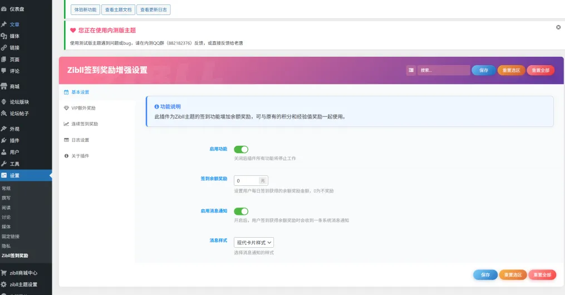Click the heart icon in beta notice
Image resolution: width=565 pixels, height=295 pixels.
coord(73,30)
